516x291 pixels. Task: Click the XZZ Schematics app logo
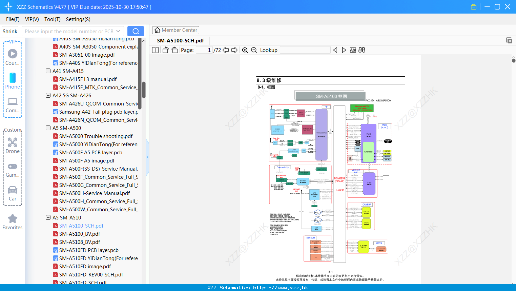point(8,7)
